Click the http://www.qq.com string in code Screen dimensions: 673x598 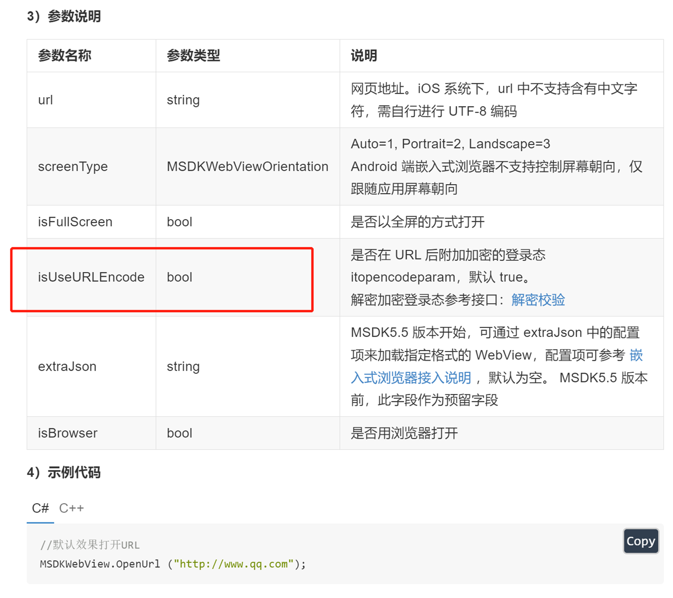pyautogui.click(x=233, y=564)
